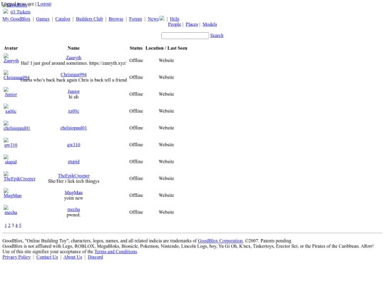Select mecha's blurb text 'pwned.'
This screenshot has height=289, width=385.
(x=73, y=215)
